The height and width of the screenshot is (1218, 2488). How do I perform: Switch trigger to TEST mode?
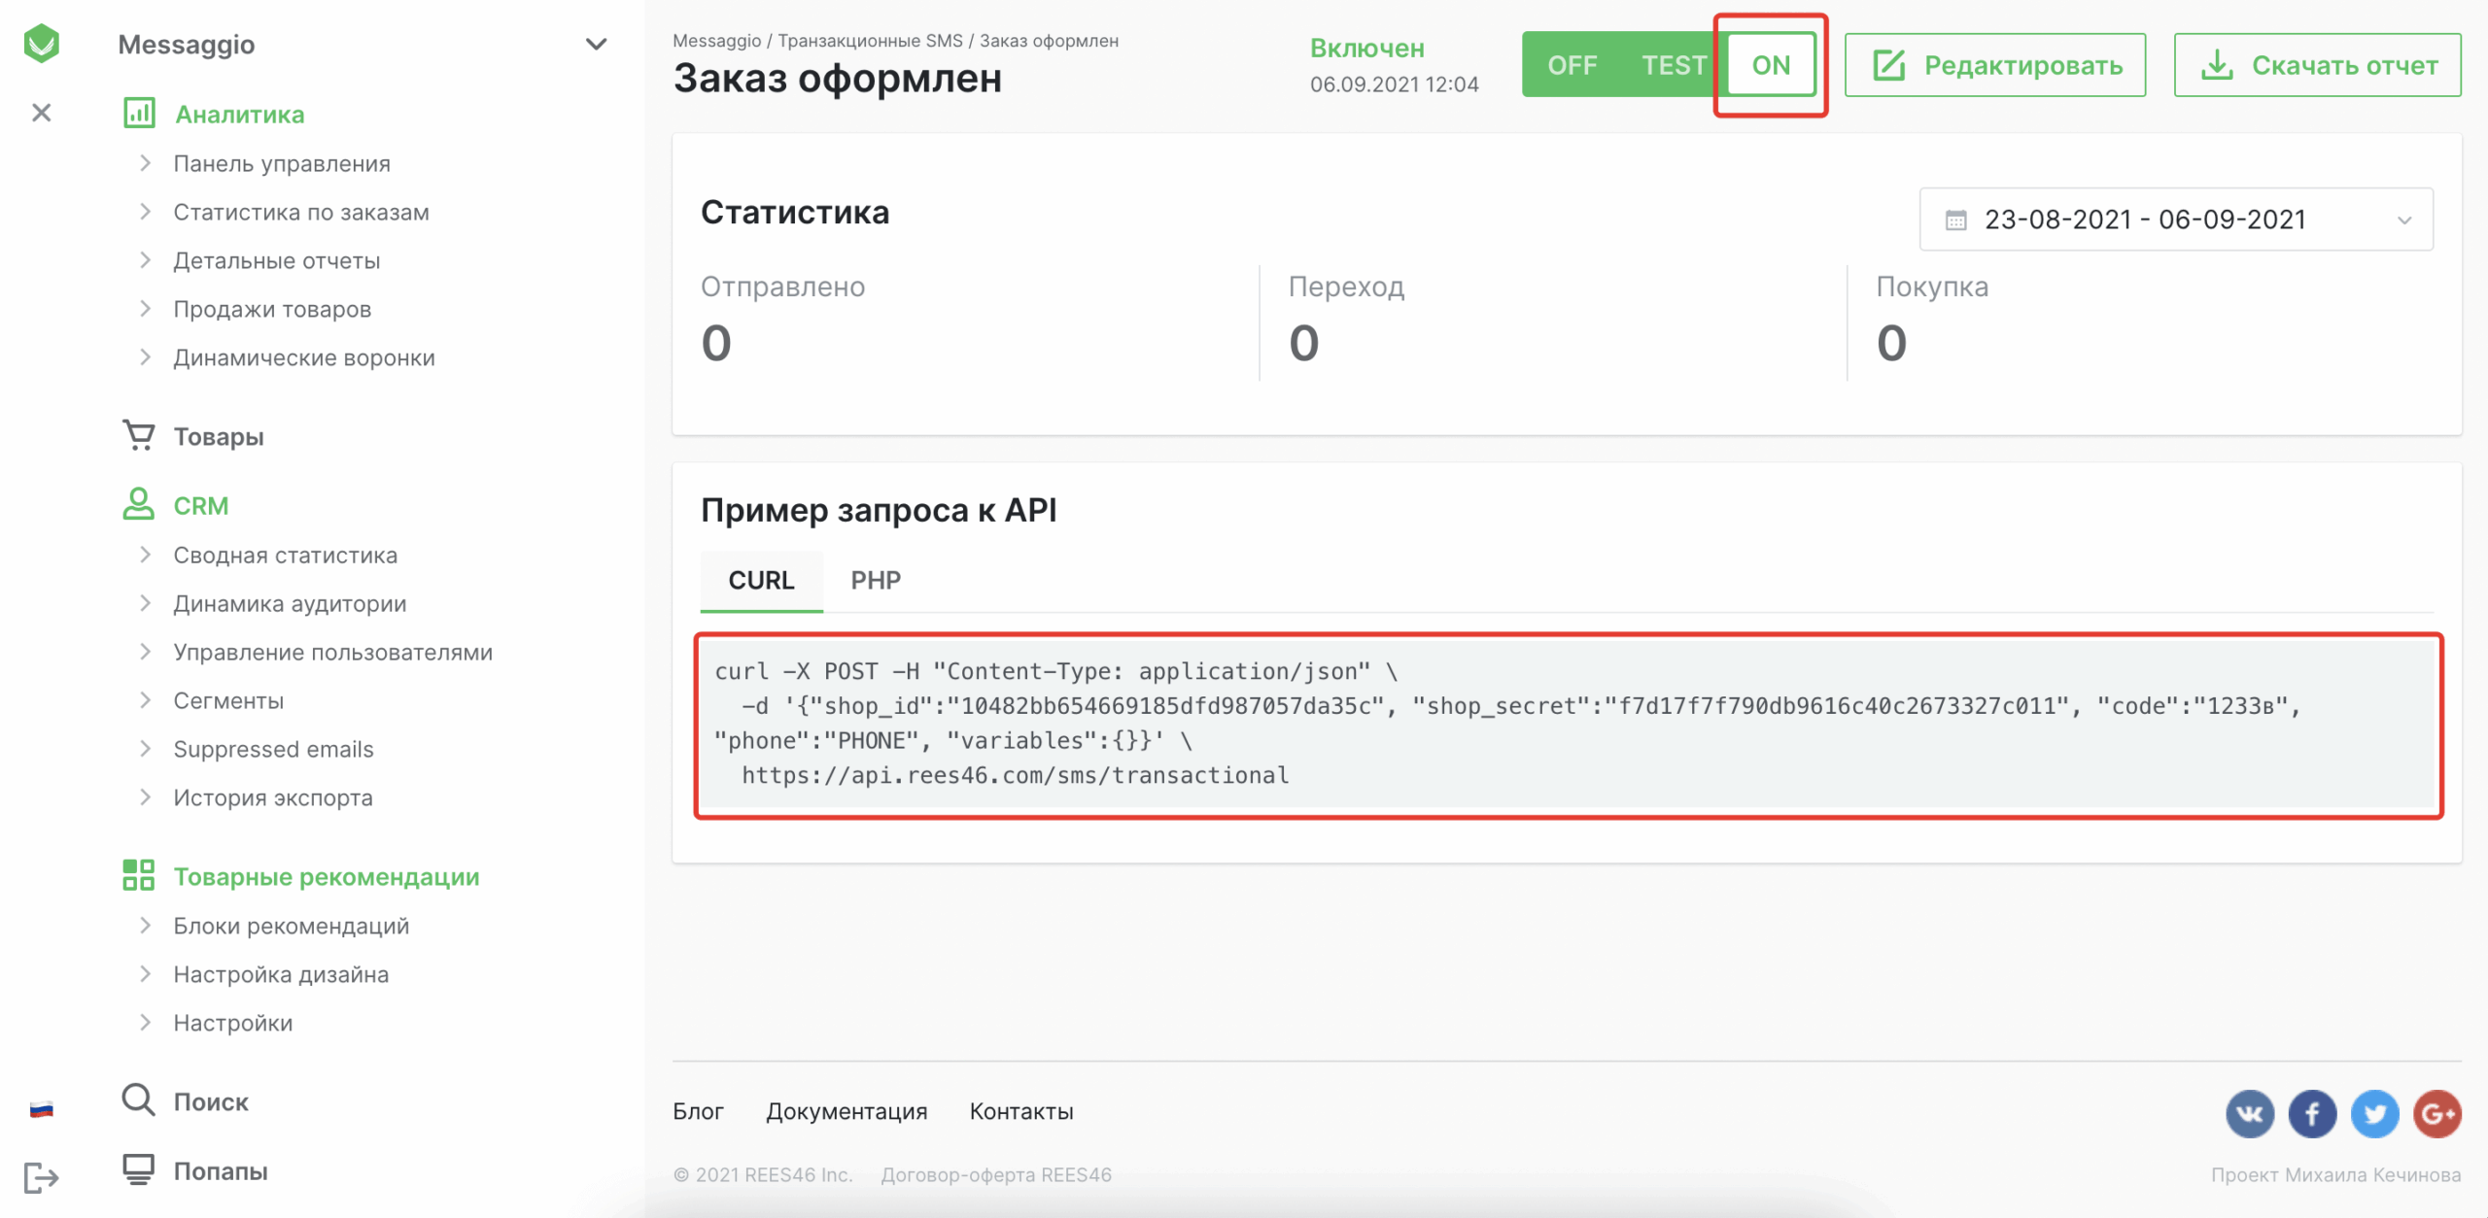[x=1674, y=65]
